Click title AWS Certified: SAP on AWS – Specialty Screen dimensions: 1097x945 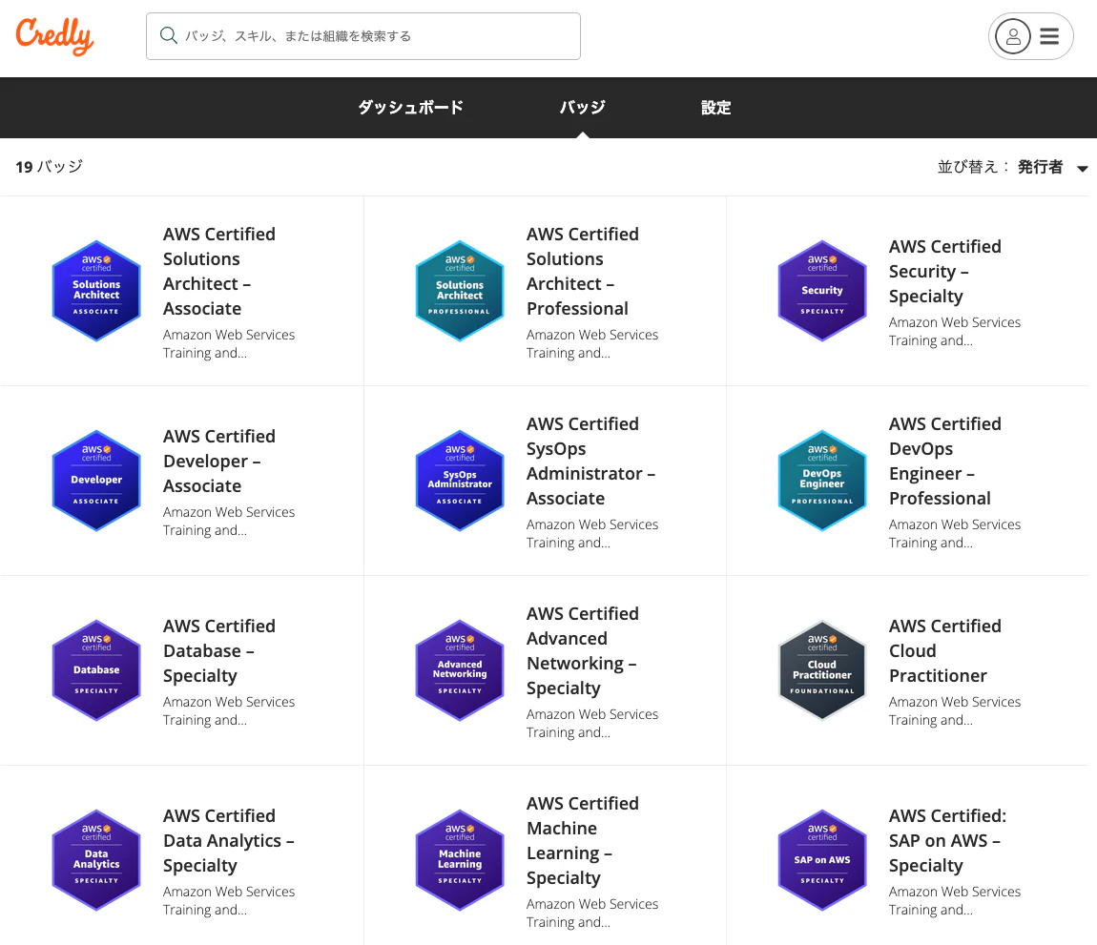[947, 840]
